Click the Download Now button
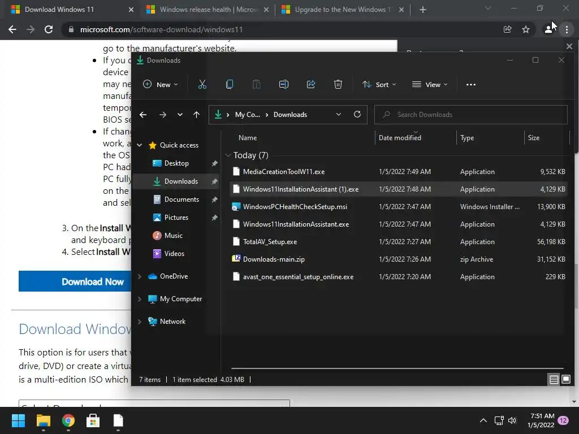Screen dimensions: 579x434 coord(75,281)
